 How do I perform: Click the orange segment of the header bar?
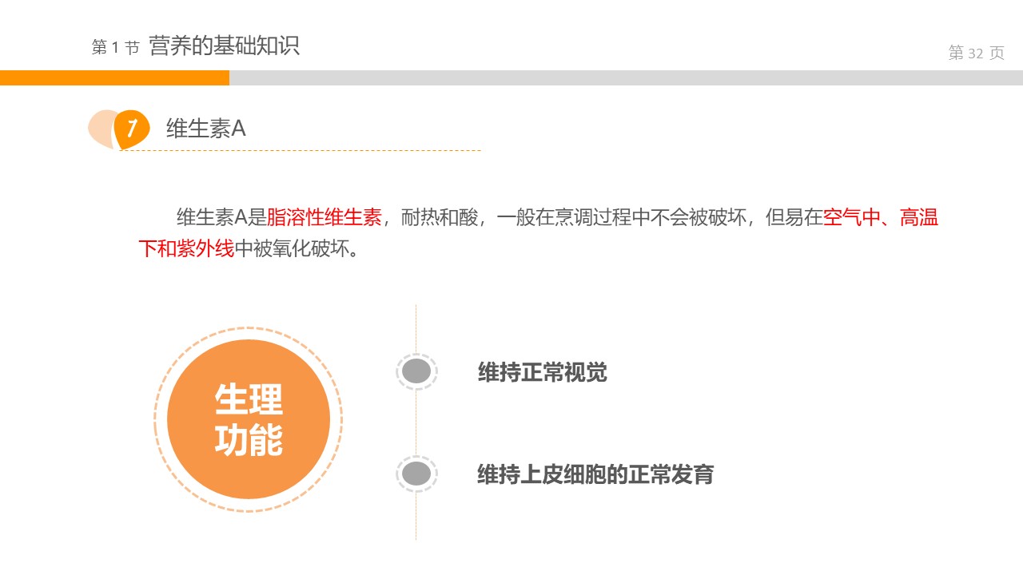[114, 77]
